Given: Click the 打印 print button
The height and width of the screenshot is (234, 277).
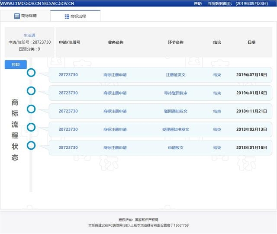Looking at the screenshot, I should point(16,64).
